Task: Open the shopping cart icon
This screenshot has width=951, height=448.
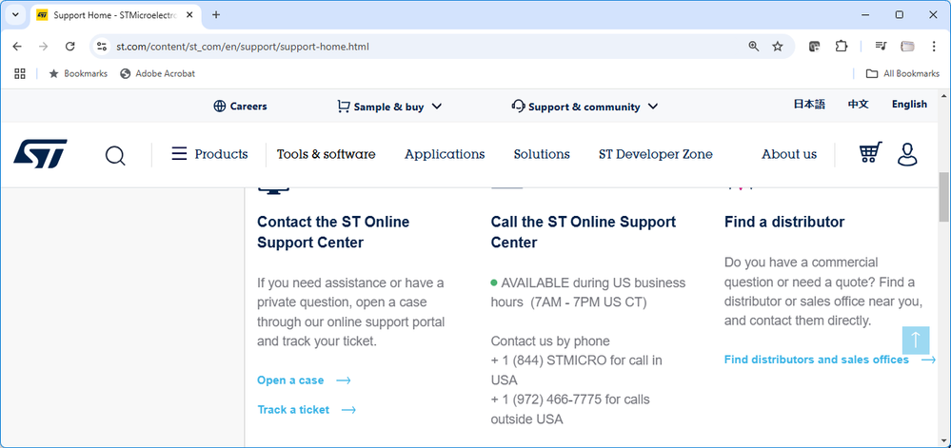Action: tap(870, 152)
